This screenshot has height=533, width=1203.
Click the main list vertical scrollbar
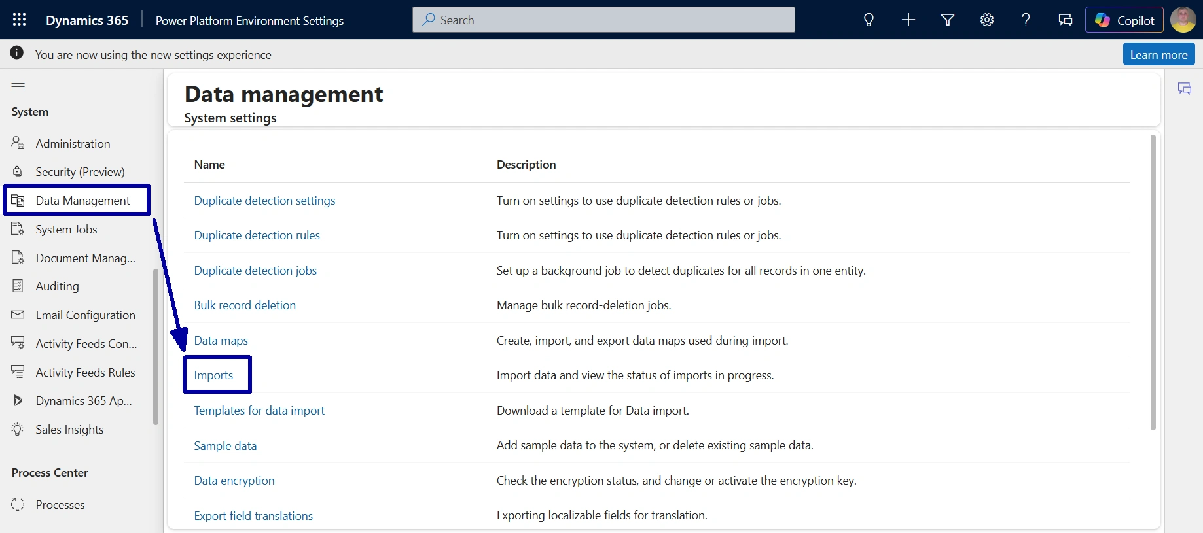click(x=1153, y=283)
